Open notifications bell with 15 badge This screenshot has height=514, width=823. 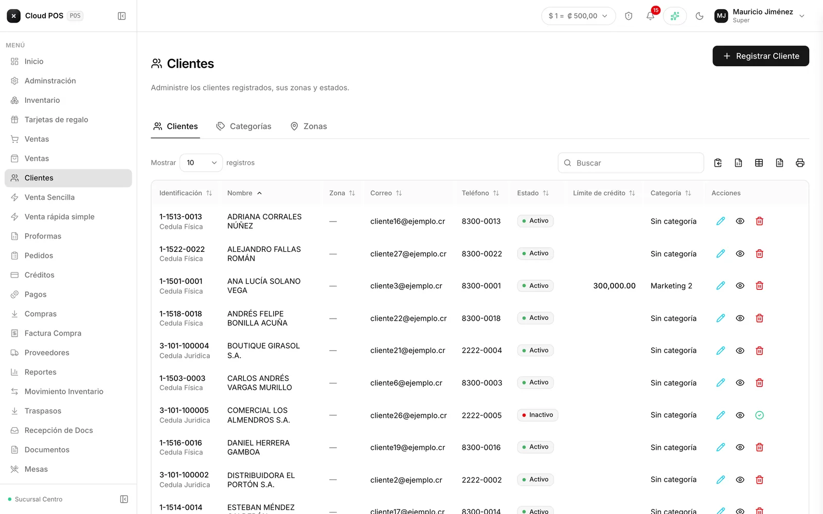click(x=651, y=15)
